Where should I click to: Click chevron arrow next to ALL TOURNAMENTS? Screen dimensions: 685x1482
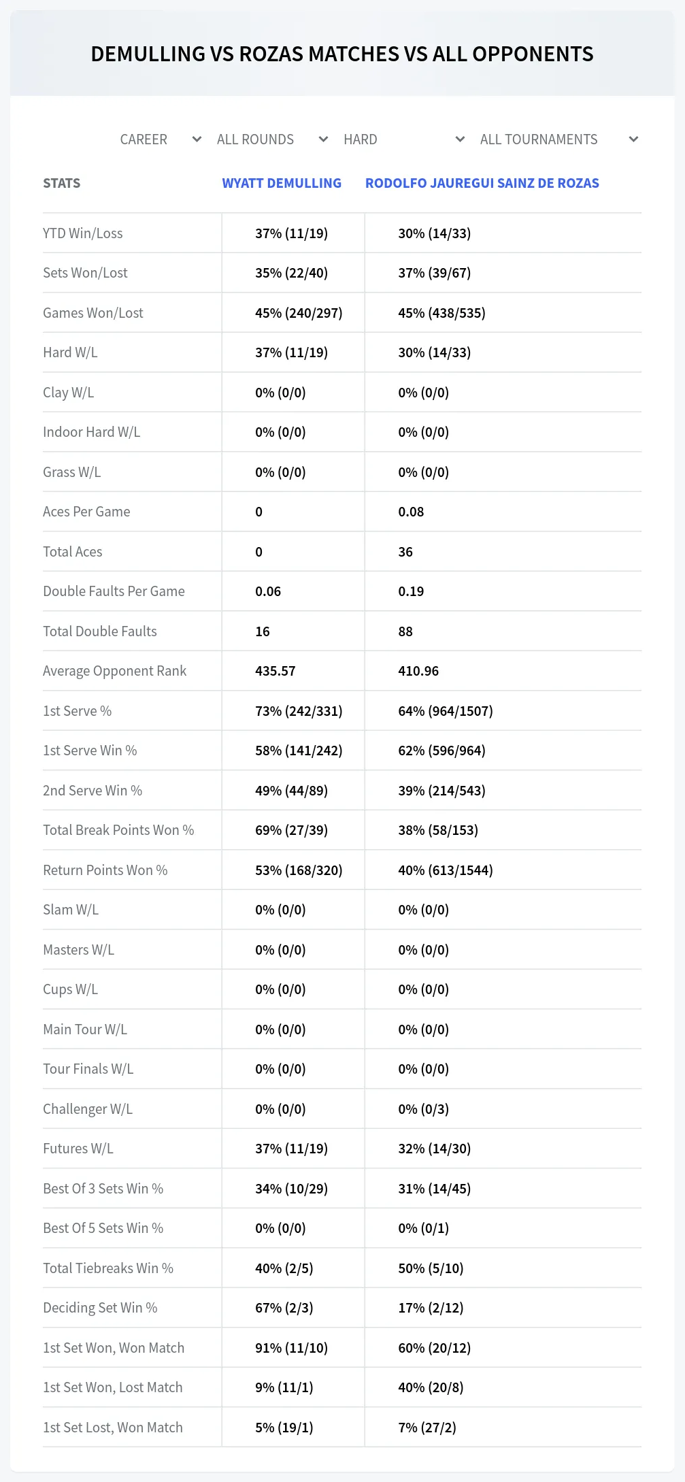click(x=633, y=139)
